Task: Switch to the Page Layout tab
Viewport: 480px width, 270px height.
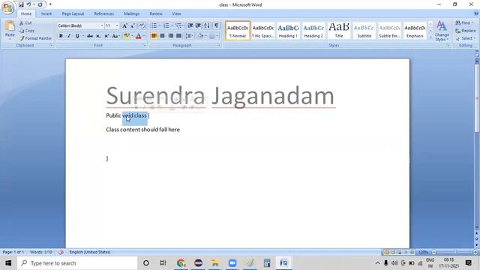Action: [73, 13]
